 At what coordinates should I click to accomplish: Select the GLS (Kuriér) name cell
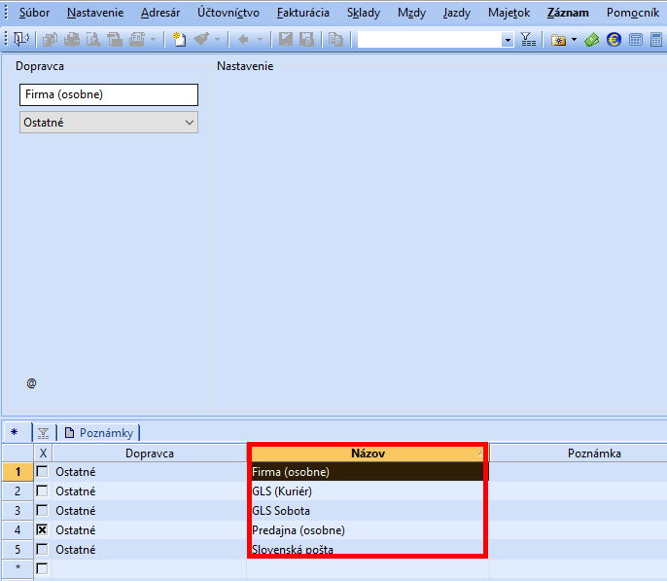[368, 491]
